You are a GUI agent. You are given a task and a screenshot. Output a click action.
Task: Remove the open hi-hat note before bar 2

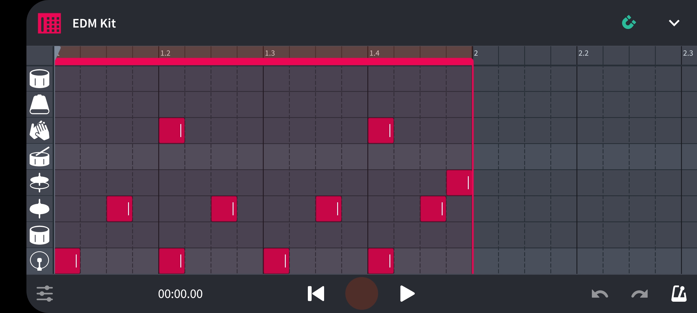click(459, 183)
